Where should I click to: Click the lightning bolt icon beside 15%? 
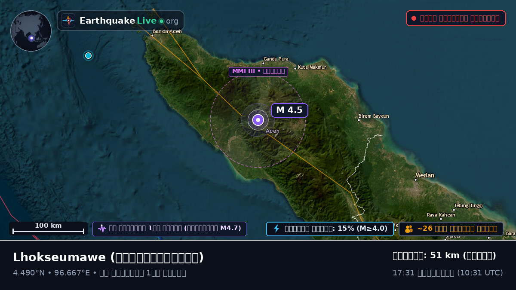276,229
